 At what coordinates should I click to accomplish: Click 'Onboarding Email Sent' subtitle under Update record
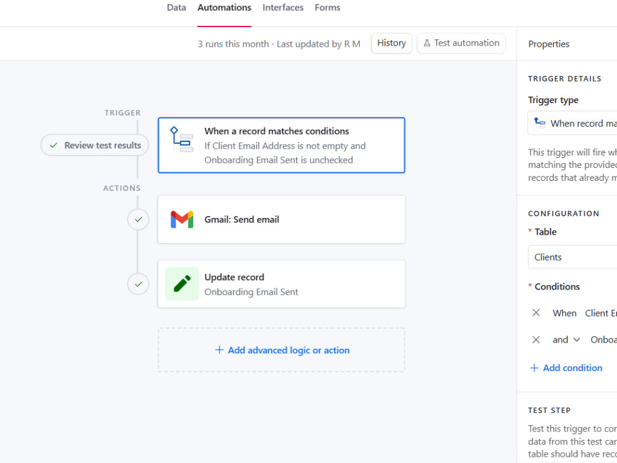click(251, 292)
